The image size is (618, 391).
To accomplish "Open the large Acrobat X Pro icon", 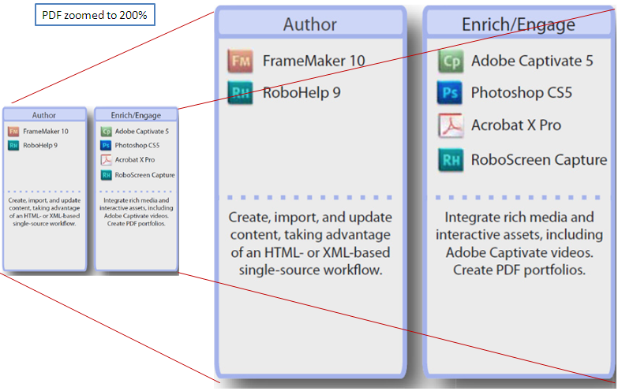I will [451, 125].
